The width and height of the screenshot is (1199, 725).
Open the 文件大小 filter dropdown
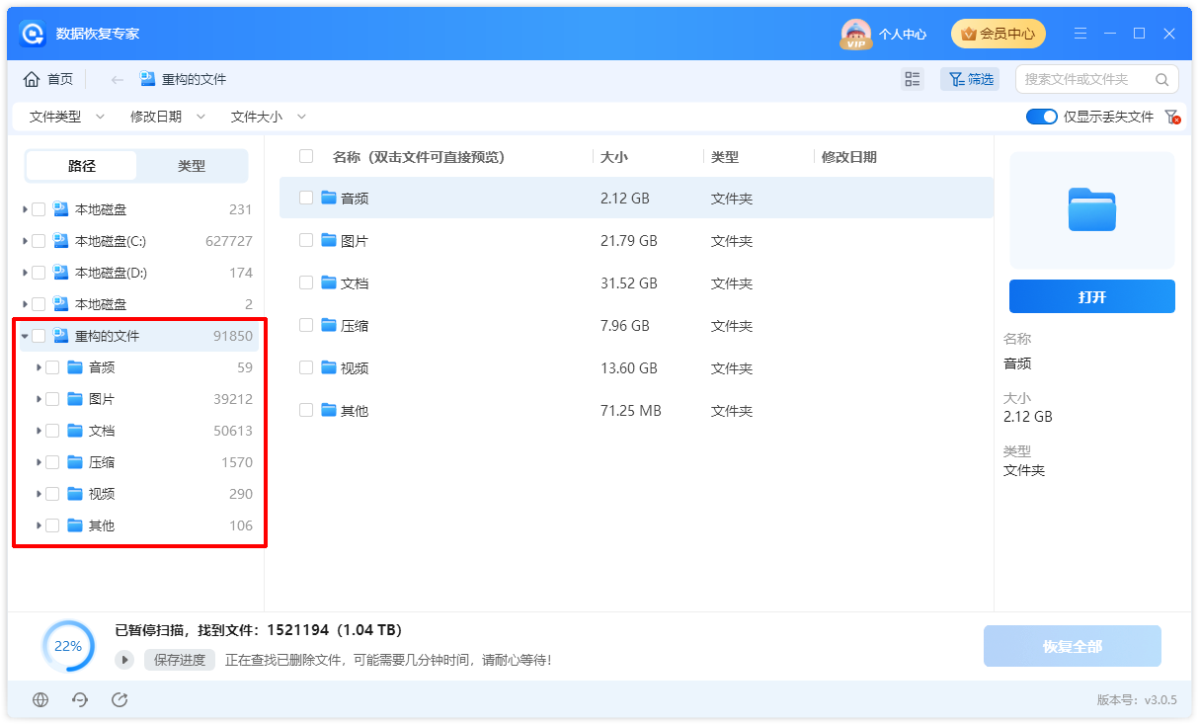click(x=268, y=117)
